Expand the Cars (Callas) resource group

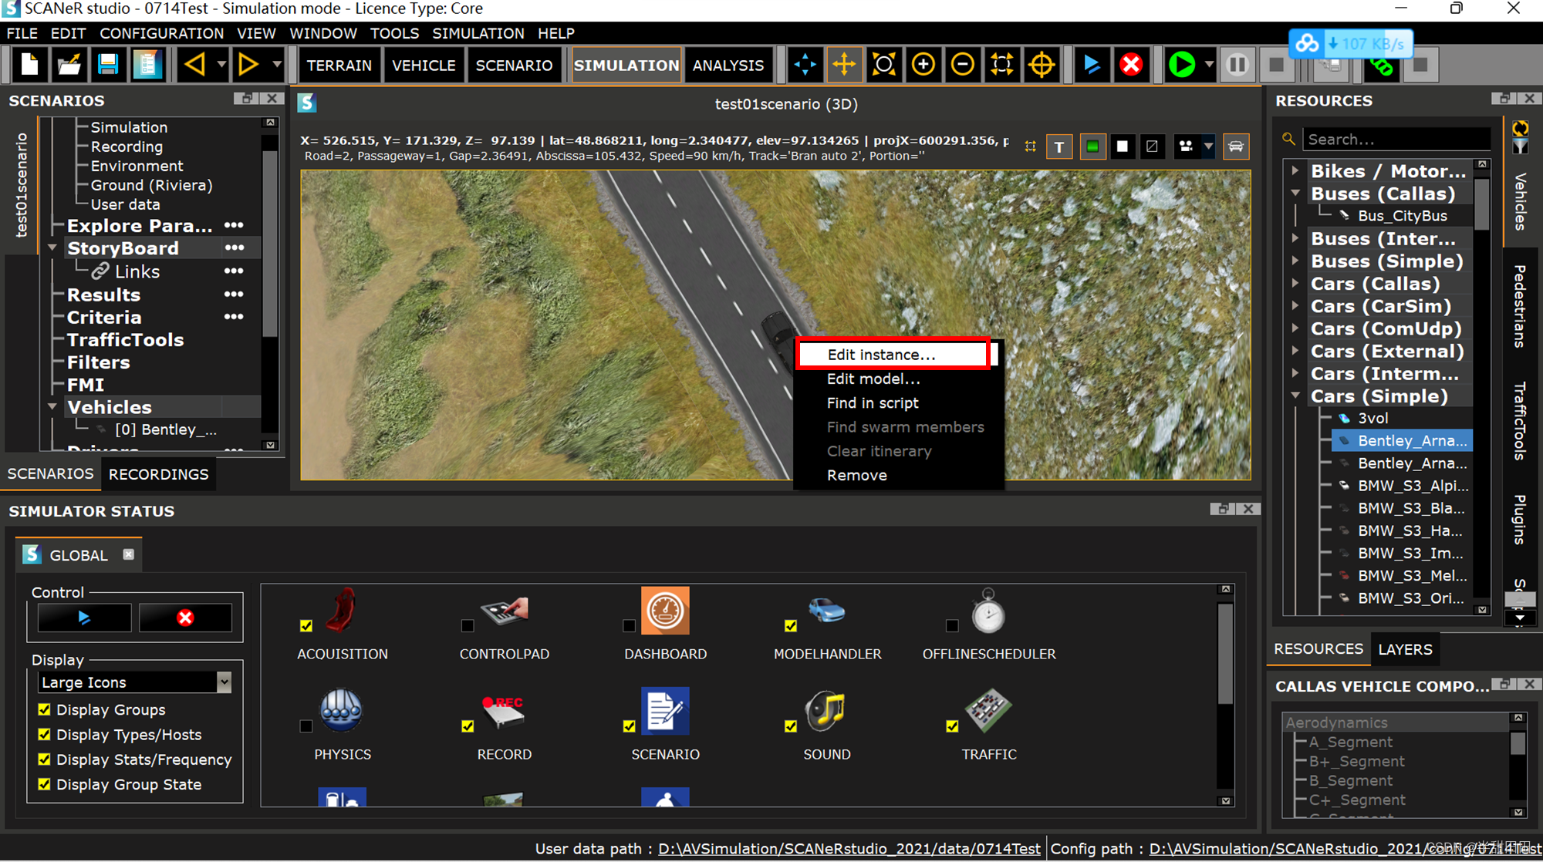[1295, 284]
